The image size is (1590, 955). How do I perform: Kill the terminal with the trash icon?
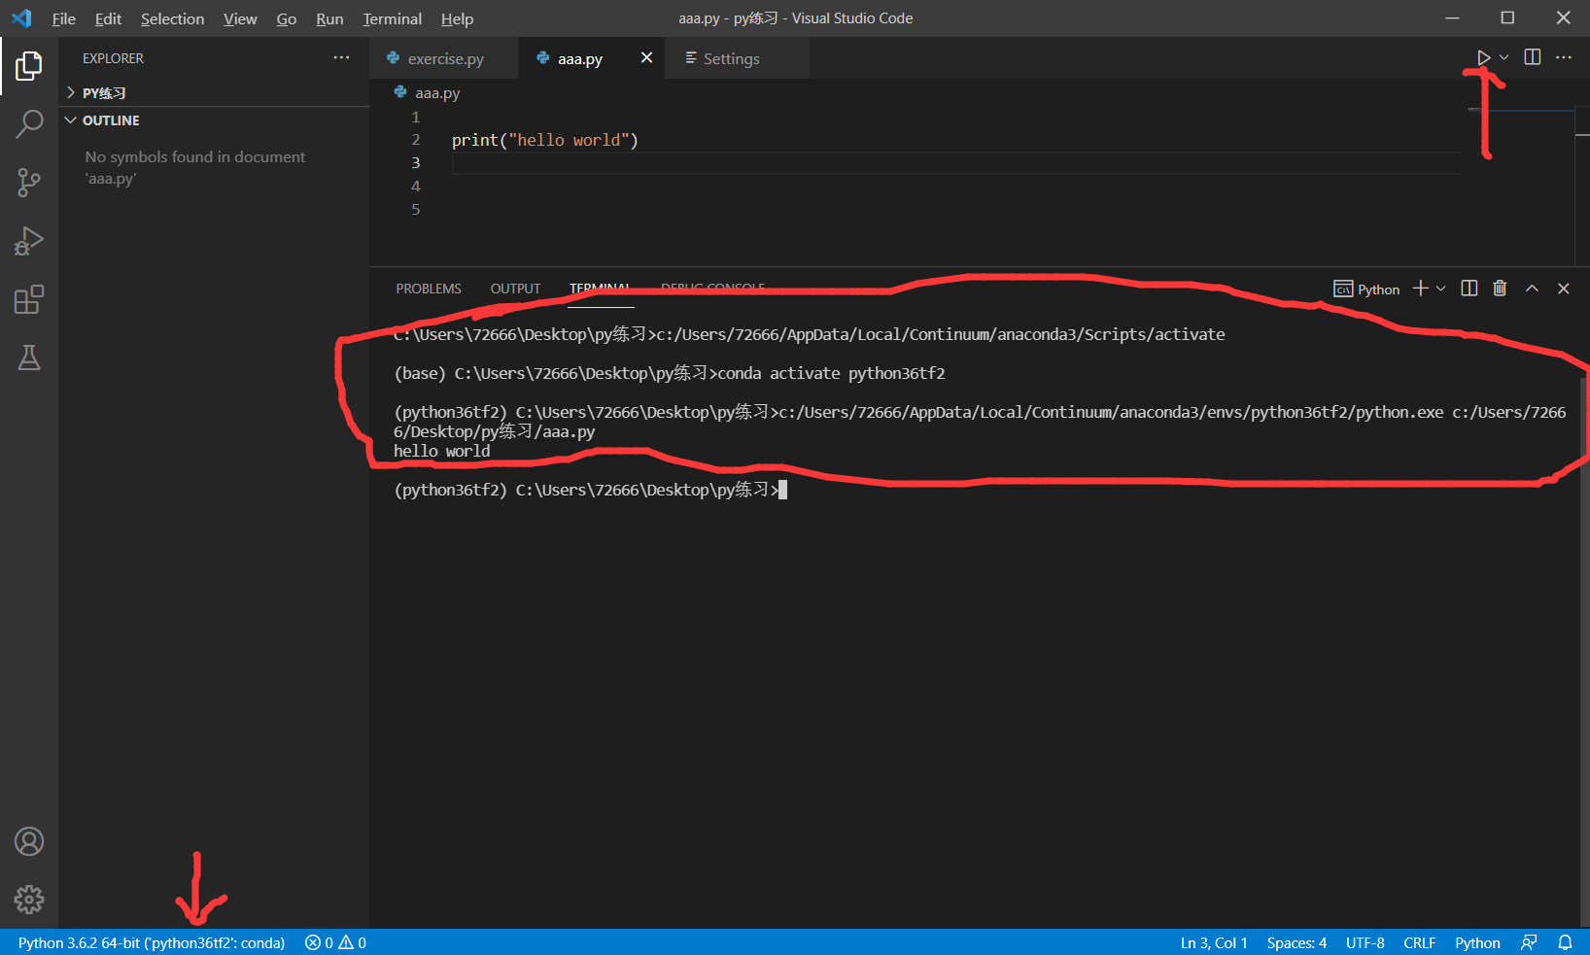[1500, 288]
